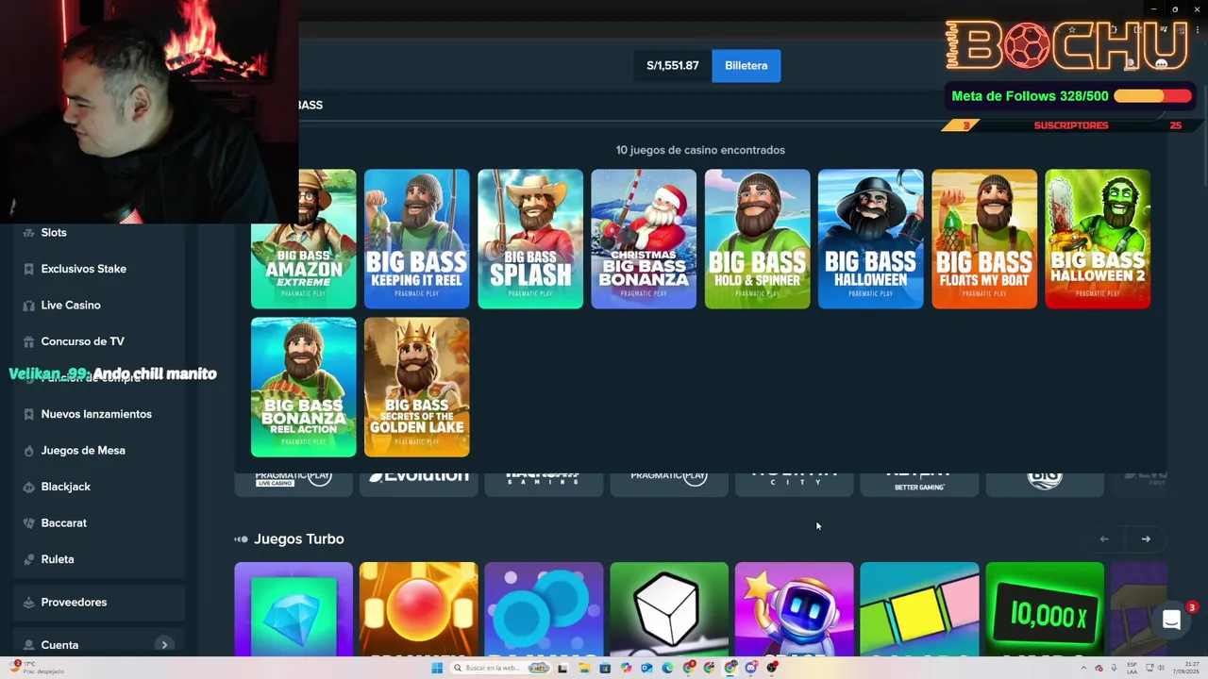
Task: Click the Juegos de Mesa flame icon
Action: coord(28,451)
